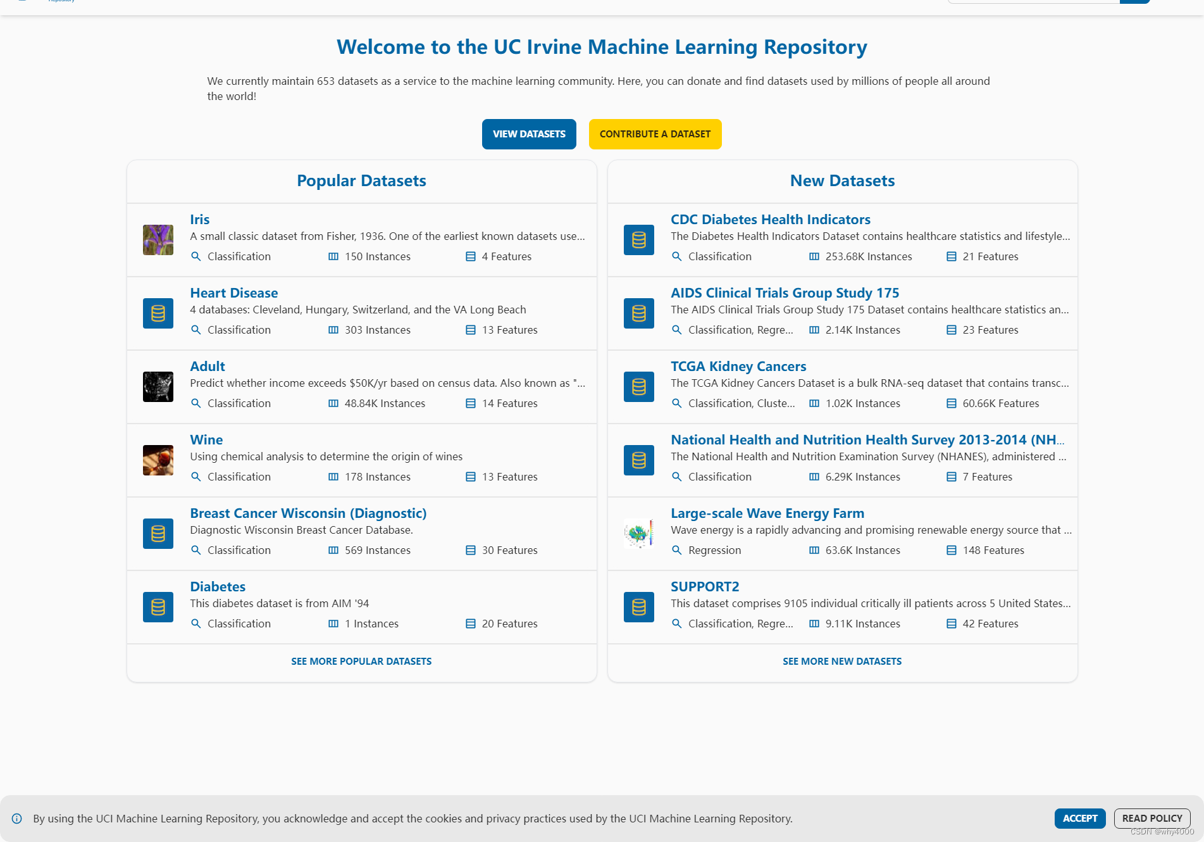This screenshot has height=842, width=1204.
Task: Open Large-scale Wave Energy Farm link
Action: (x=767, y=513)
